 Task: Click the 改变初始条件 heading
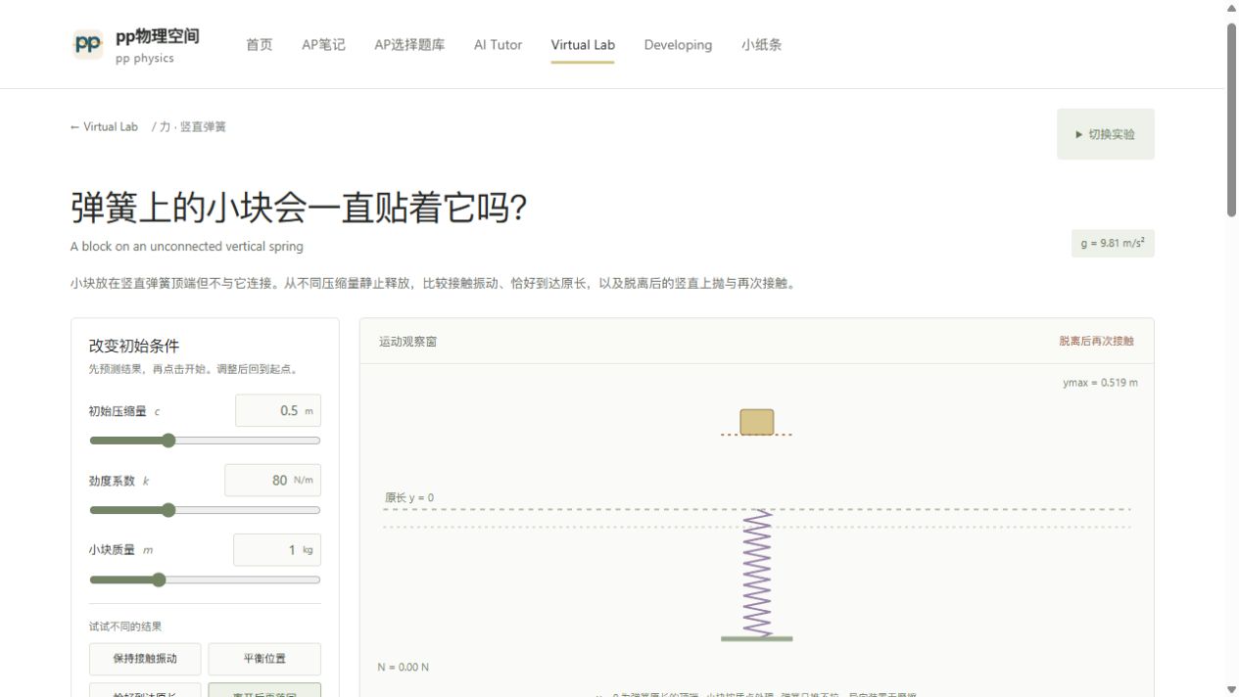(x=134, y=346)
